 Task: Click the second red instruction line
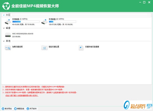pos(33,90)
